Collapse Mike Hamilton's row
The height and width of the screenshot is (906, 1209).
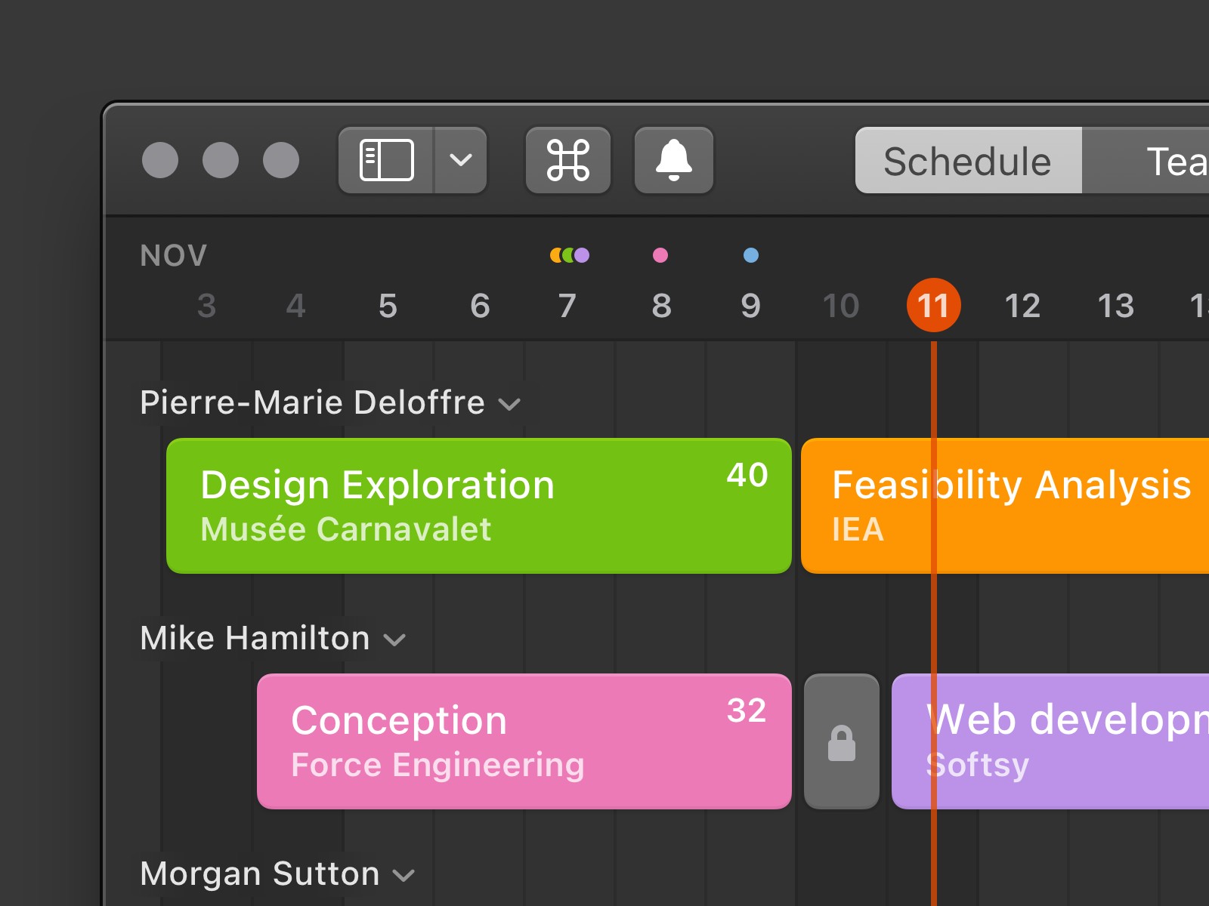[394, 640]
